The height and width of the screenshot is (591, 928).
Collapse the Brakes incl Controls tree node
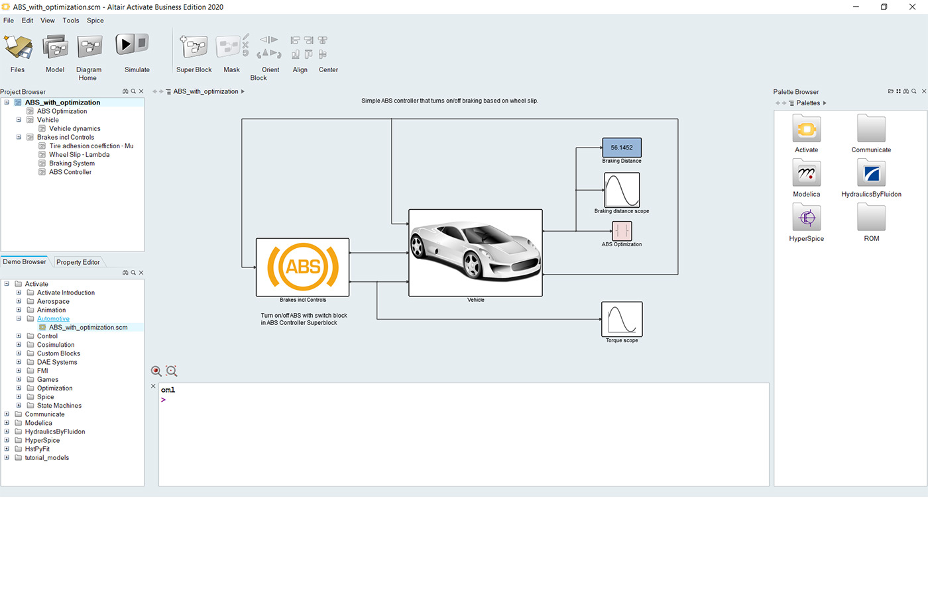(x=19, y=137)
